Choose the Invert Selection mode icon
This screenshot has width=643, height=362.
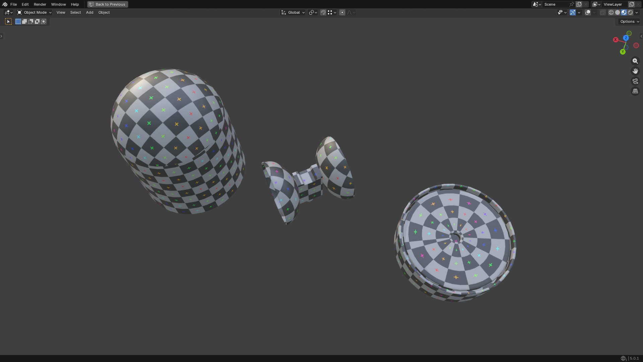pos(37,21)
